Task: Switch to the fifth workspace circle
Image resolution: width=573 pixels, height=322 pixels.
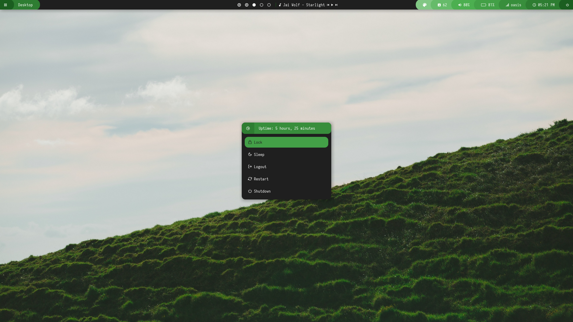Action: click(x=269, y=5)
